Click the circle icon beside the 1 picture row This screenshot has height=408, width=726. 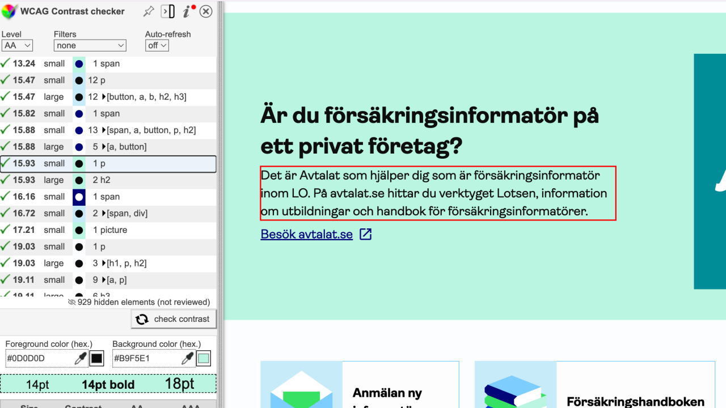point(79,230)
